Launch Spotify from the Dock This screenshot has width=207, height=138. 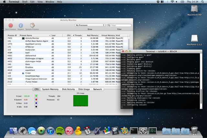tap(60, 131)
